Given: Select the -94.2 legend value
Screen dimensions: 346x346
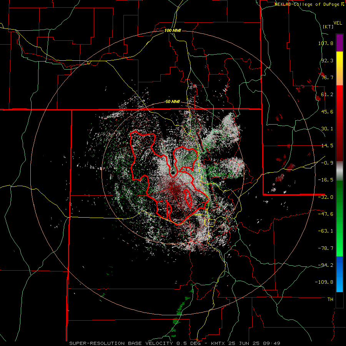Looking at the screenshot, I should [x=326, y=265].
